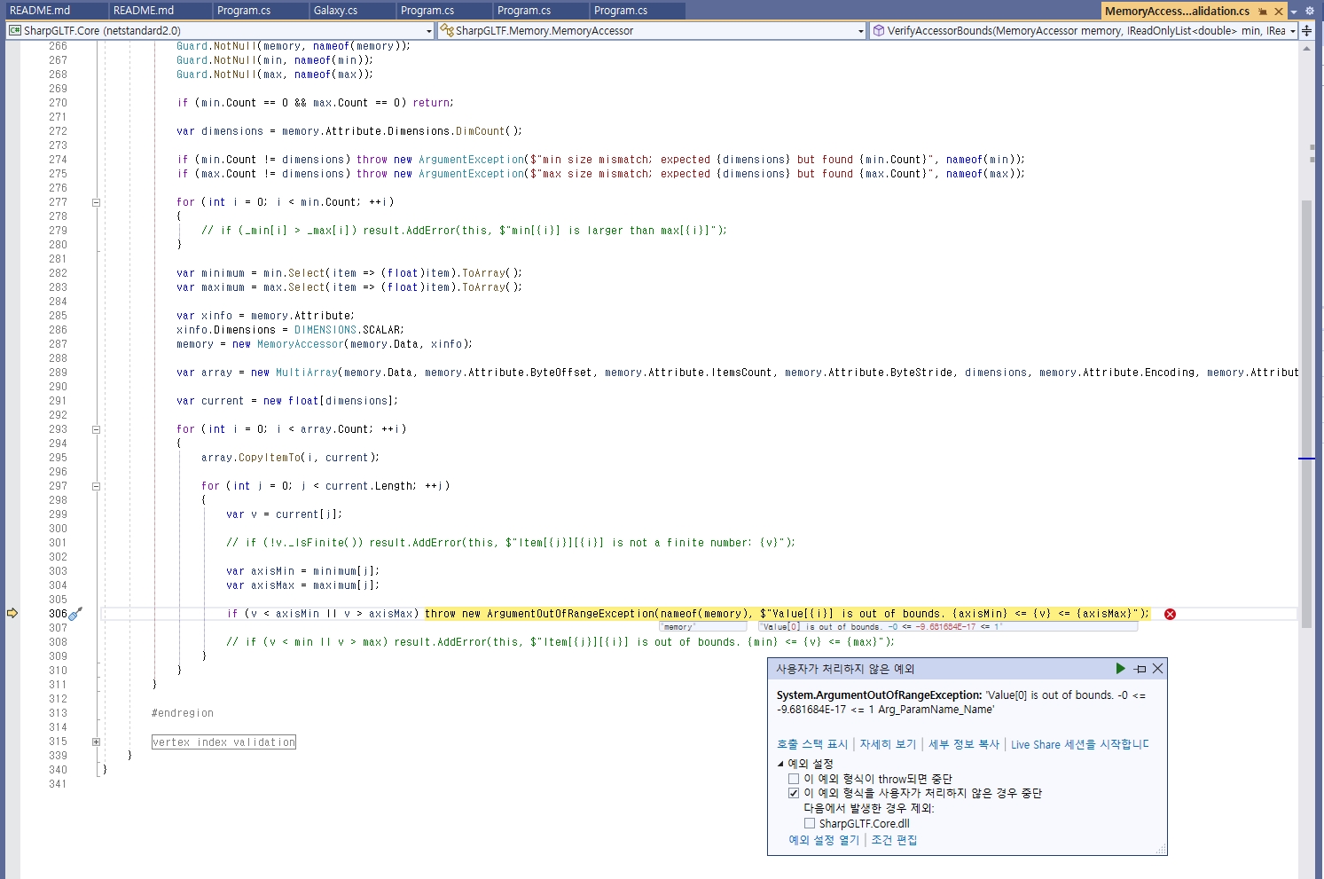The height and width of the screenshot is (879, 1324).
Task: Collapse the for loop at line 277
Action: [96, 202]
